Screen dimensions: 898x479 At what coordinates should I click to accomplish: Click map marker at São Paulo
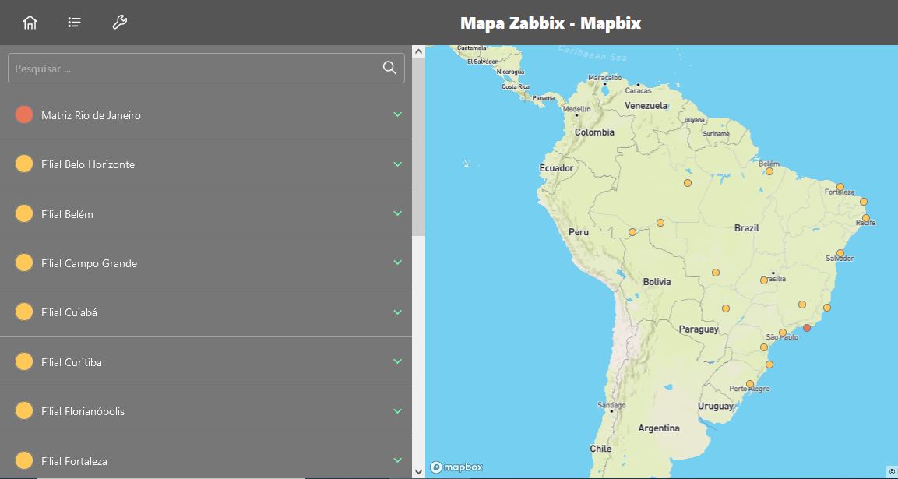tap(782, 333)
